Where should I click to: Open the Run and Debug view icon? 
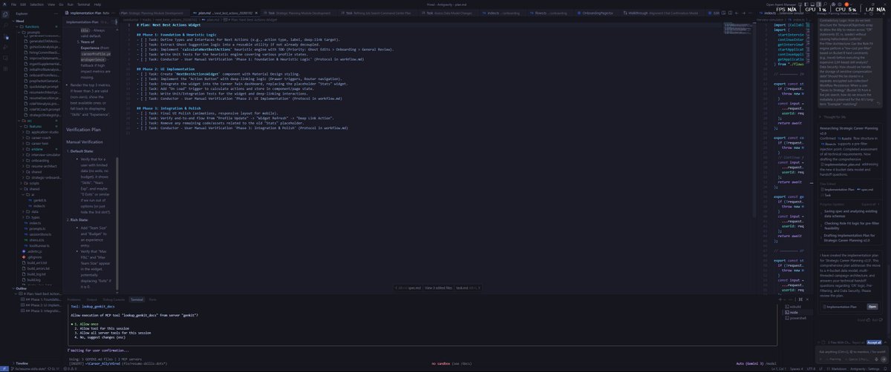(6, 47)
